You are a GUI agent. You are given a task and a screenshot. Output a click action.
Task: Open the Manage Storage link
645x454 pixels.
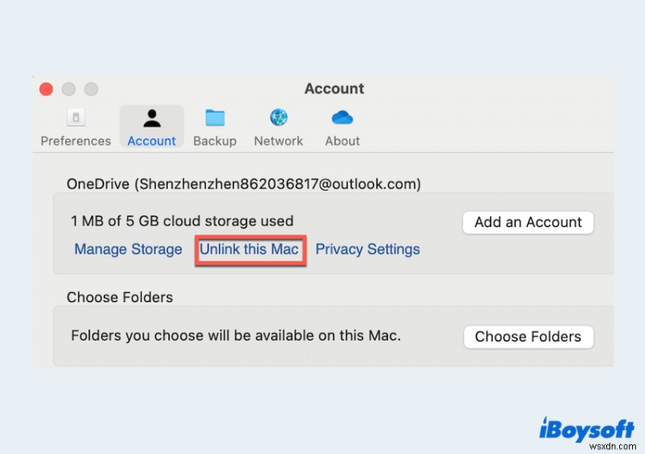pyautogui.click(x=128, y=249)
